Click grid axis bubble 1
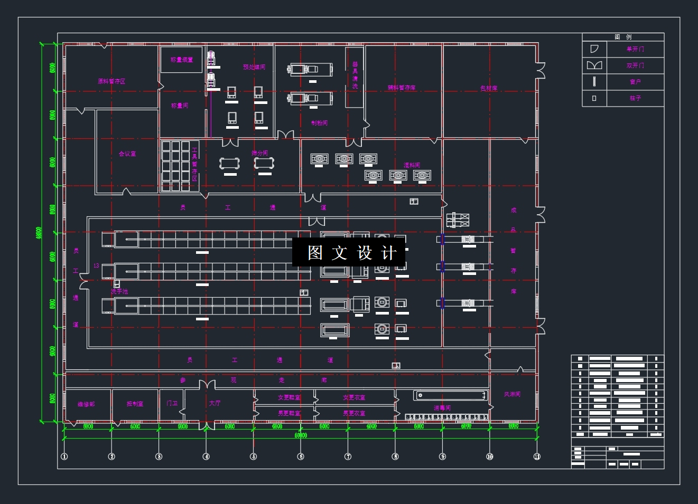Image resolution: width=698 pixels, height=504 pixels. (64, 457)
